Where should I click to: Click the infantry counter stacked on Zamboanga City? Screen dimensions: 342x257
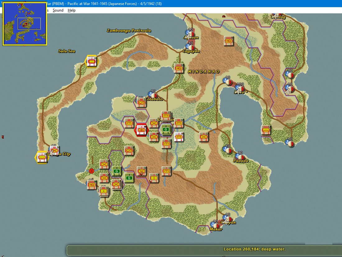pos(54,150)
